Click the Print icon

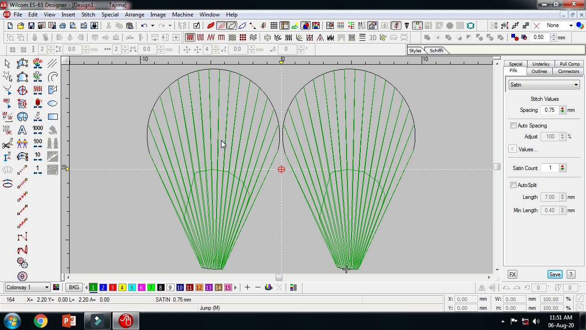[63, 26]
